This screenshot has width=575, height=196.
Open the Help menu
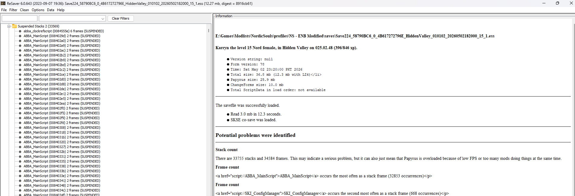[61, 10]
